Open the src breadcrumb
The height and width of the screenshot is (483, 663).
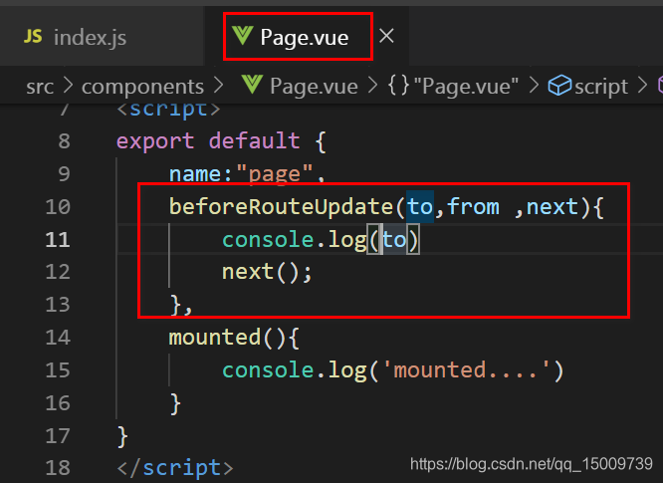click(x=40, y=87)
